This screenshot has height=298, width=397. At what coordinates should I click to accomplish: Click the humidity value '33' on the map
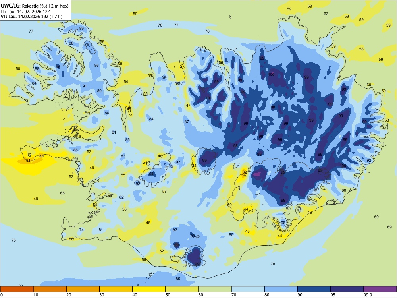point(41,156)
